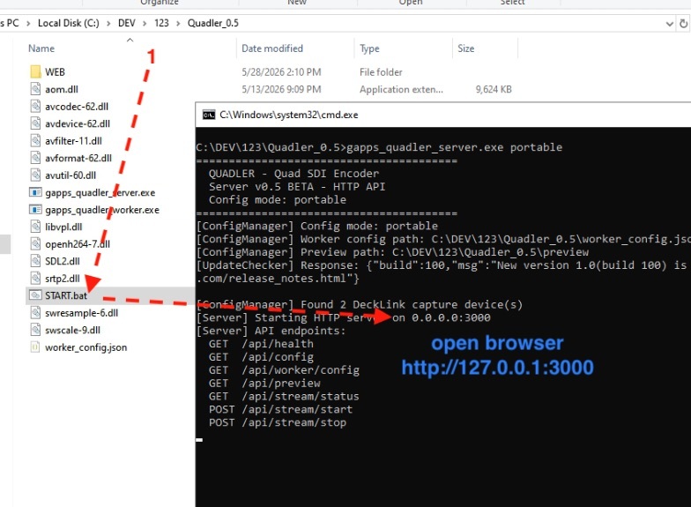Click the avfilter-11.dll file name
Screen dimensions: 691x507
tap(73, 141)
